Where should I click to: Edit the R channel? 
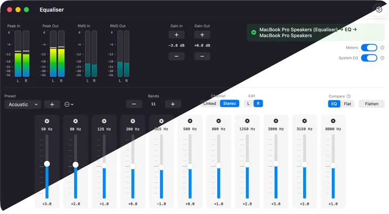pos(258,104)
